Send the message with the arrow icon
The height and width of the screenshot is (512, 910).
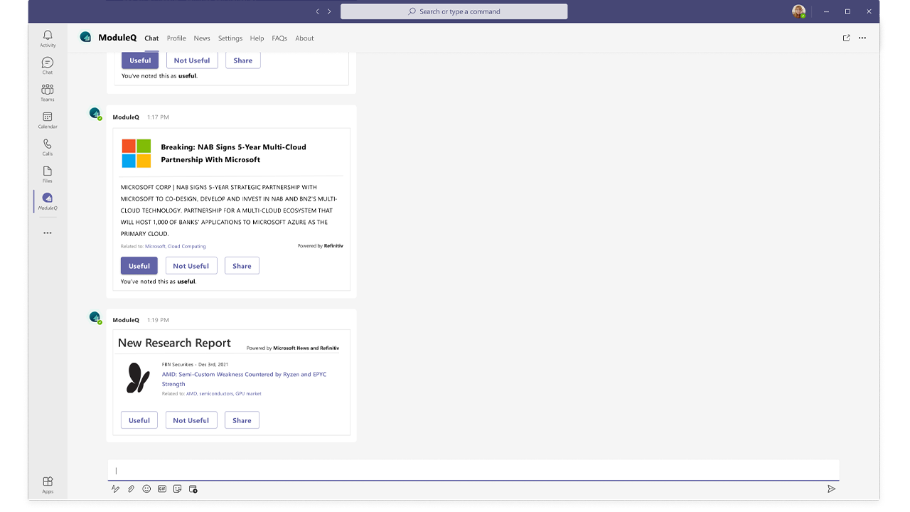(x=831, y=489)
